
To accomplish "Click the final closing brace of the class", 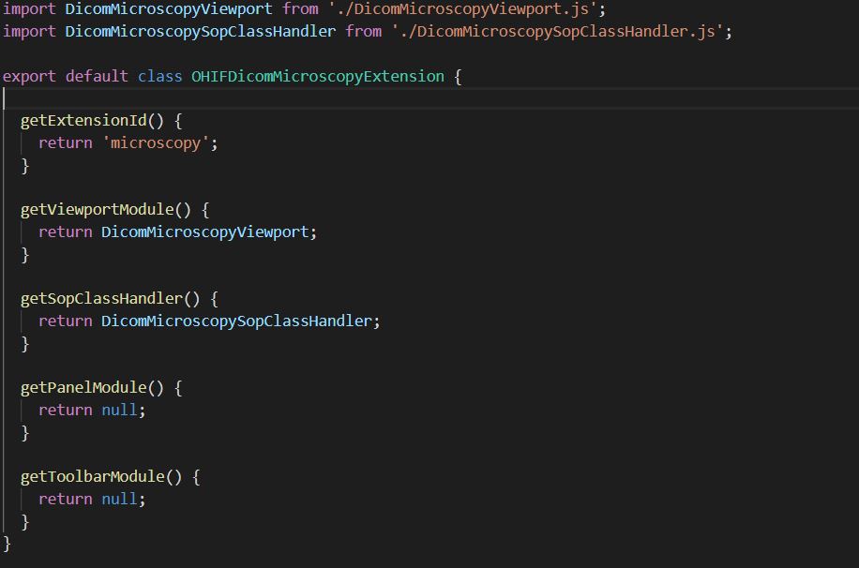I will tap(8, 544).
